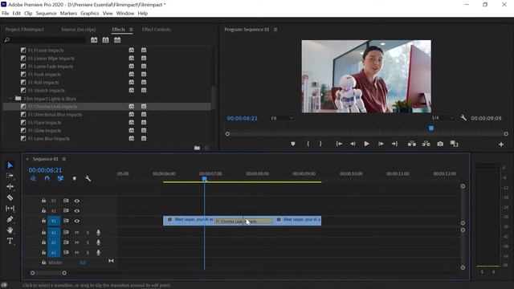Image resolution: width=514 pixels, height=289 pixels.
Task: Click Mark In button
Action: [308, 144]
